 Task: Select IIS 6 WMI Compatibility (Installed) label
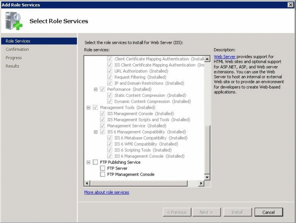pyautogui.click(x=146, y=144)
